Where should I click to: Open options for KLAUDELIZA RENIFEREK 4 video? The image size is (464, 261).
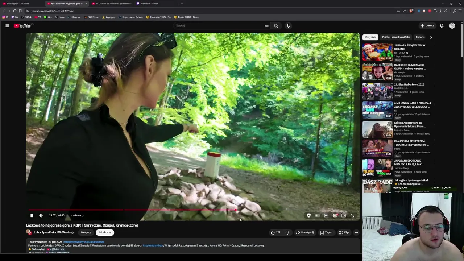click(x=434, y=142)
